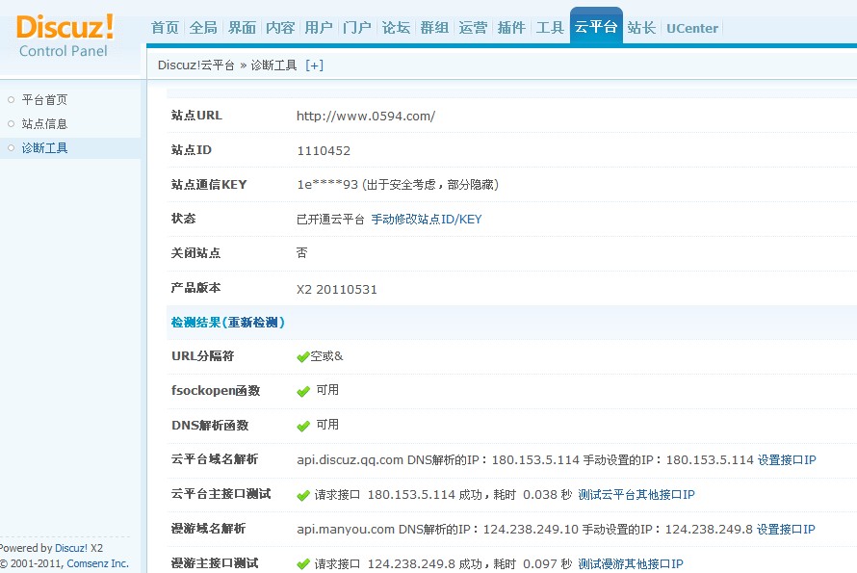The height and width of the screenshot is (573, 857).
Task: Switch to the 论坛 menu
Action: pos(396,28)
